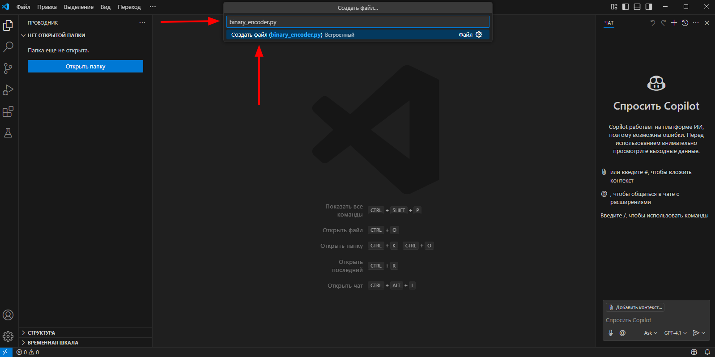Open the Файл menu
The image size is (715, 357).
pos(23,7)
